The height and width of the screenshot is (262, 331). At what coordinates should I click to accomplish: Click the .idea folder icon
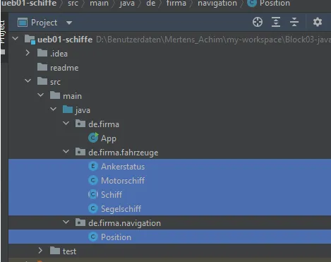point(42,53)
